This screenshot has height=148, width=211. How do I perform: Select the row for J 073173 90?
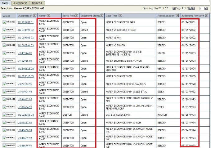9,83
